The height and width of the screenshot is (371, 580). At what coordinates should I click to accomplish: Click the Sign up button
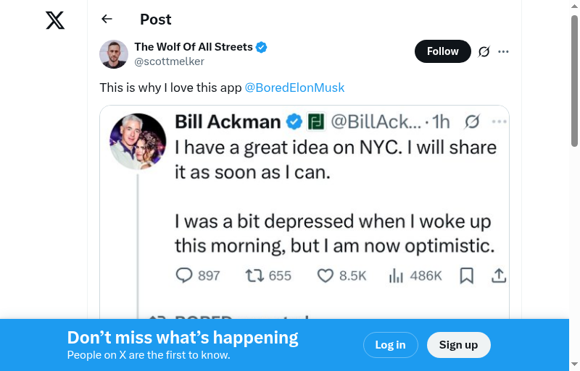[458, 345]
